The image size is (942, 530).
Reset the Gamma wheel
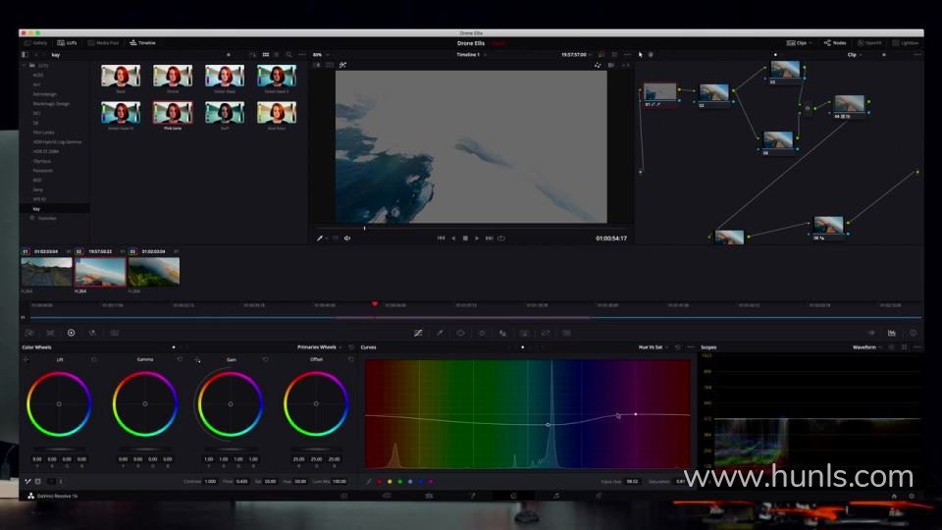[179, 359]
